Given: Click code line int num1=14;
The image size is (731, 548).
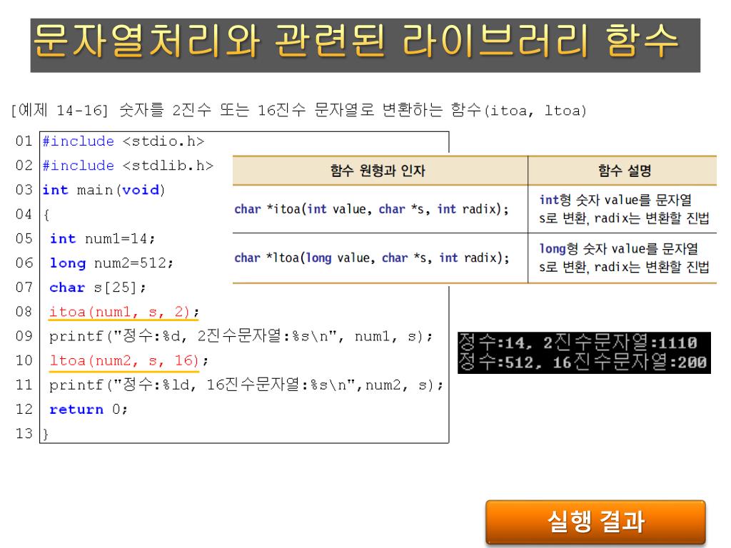Looking at the screenshot, I should 102,238.
